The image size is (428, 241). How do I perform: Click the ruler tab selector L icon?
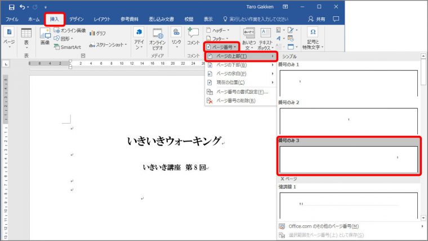(x=6, y=64)
